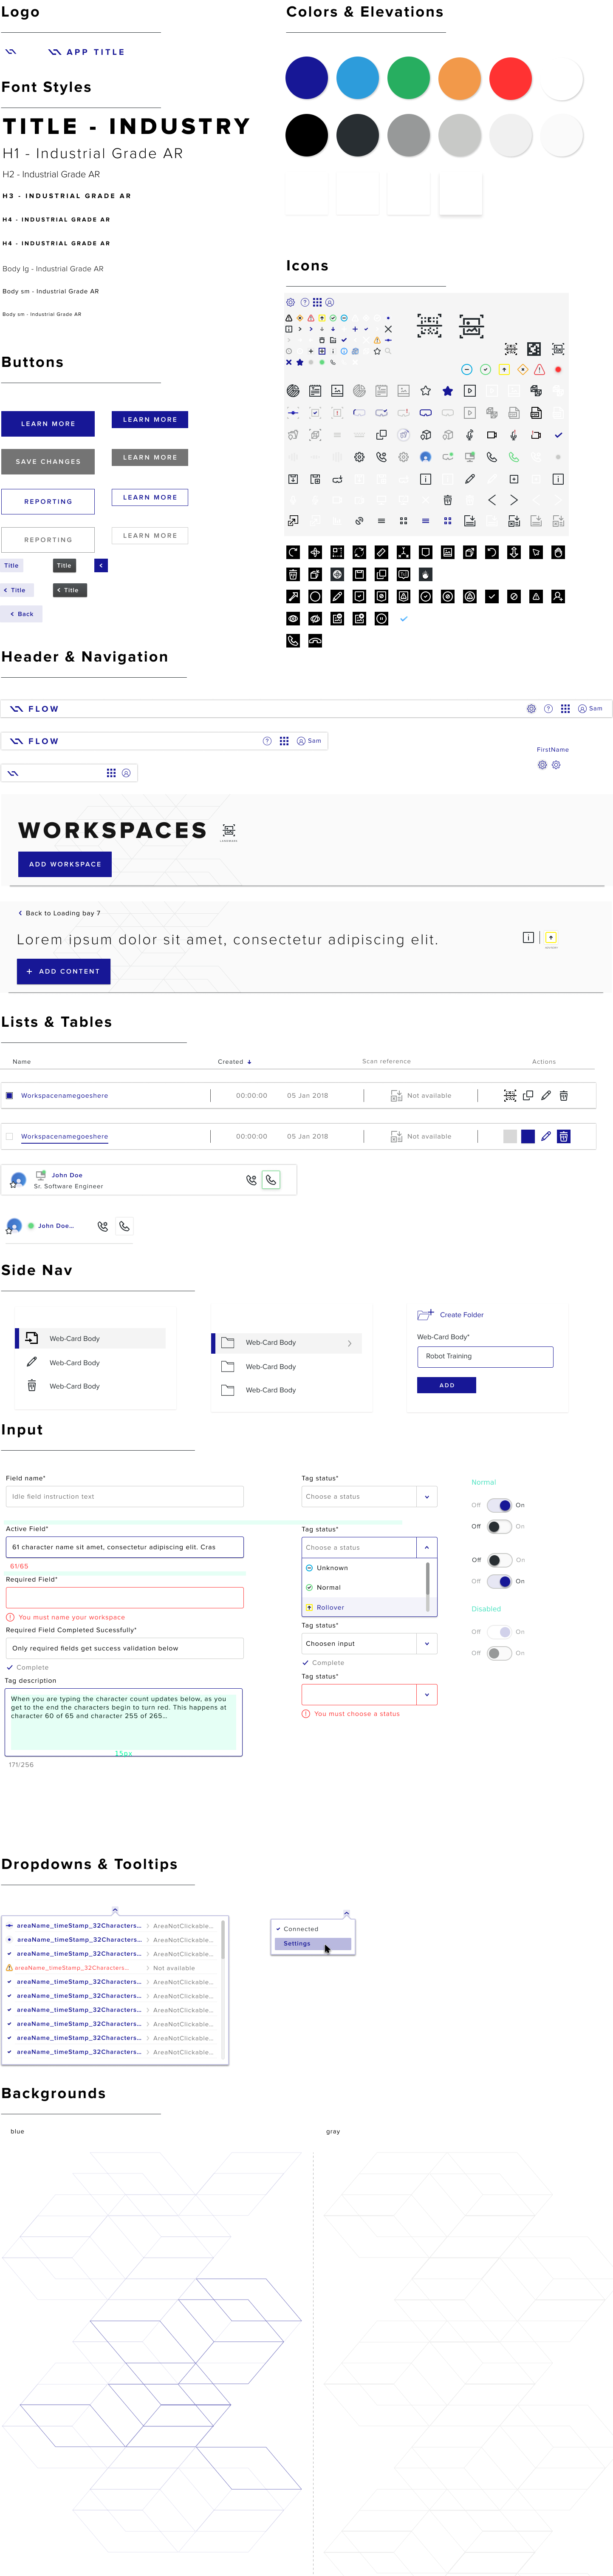Delete first workspace row with trash icon
The width and height of the screenshot is (613, 2576).
[564, 1095]
